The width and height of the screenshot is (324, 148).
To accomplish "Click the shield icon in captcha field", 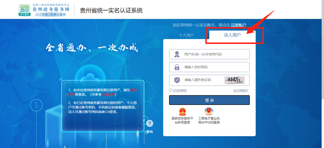I will pyautogui.click(x=177, y=80).
